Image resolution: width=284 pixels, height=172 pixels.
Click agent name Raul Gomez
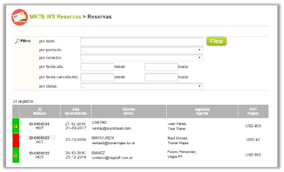(x=178, y=138)
